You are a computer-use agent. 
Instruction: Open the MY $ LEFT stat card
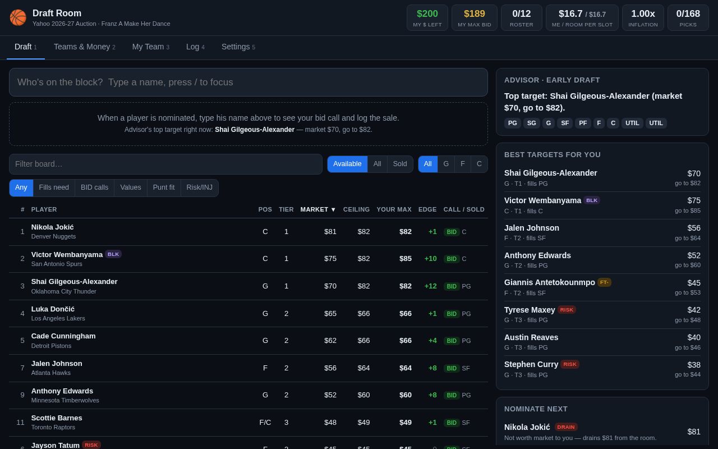coord(427,17)
